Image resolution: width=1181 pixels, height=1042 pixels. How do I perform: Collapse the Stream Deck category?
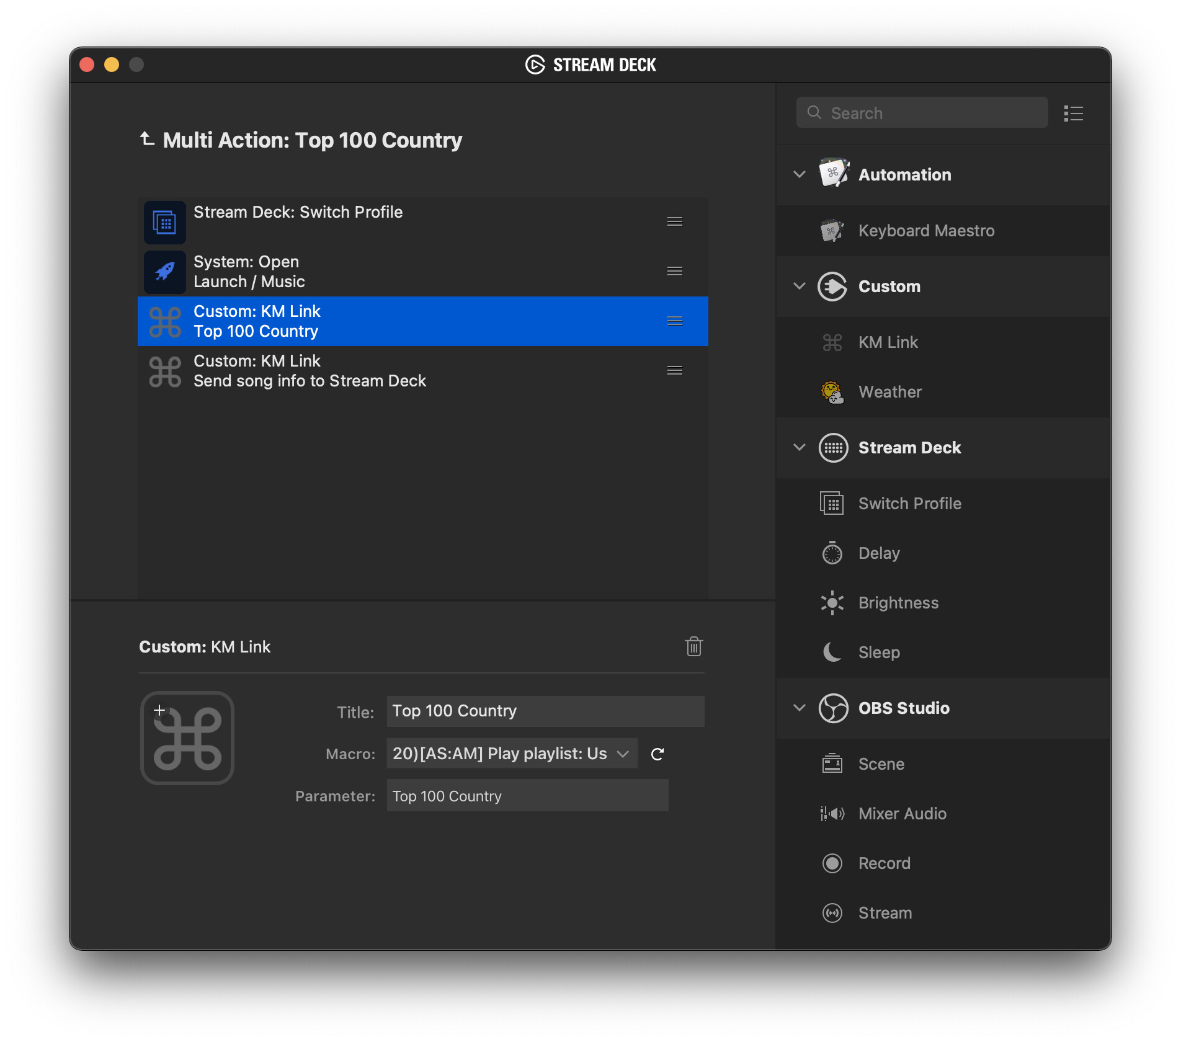[800, 447]
